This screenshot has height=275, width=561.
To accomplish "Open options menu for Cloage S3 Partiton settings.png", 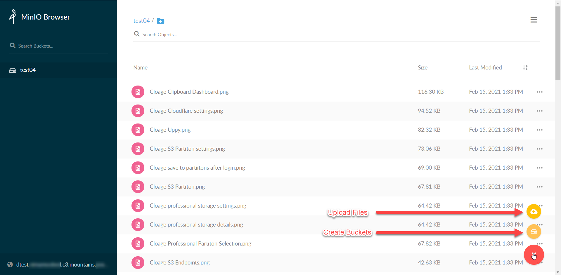I will coord(539,149).
